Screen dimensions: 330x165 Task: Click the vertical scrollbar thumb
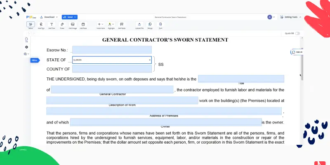302,64
